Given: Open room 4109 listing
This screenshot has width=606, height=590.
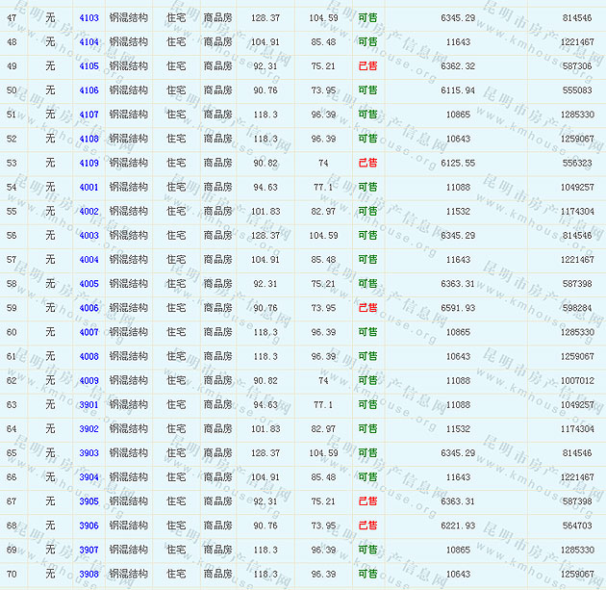Looking at the screenshot, I should (x=88, y=164).
